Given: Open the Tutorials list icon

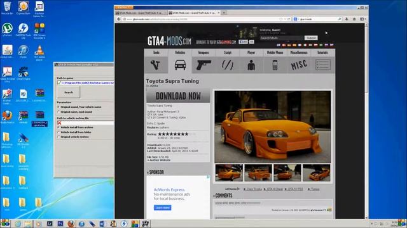Looking at the screenshot, I should coord(322,65).
